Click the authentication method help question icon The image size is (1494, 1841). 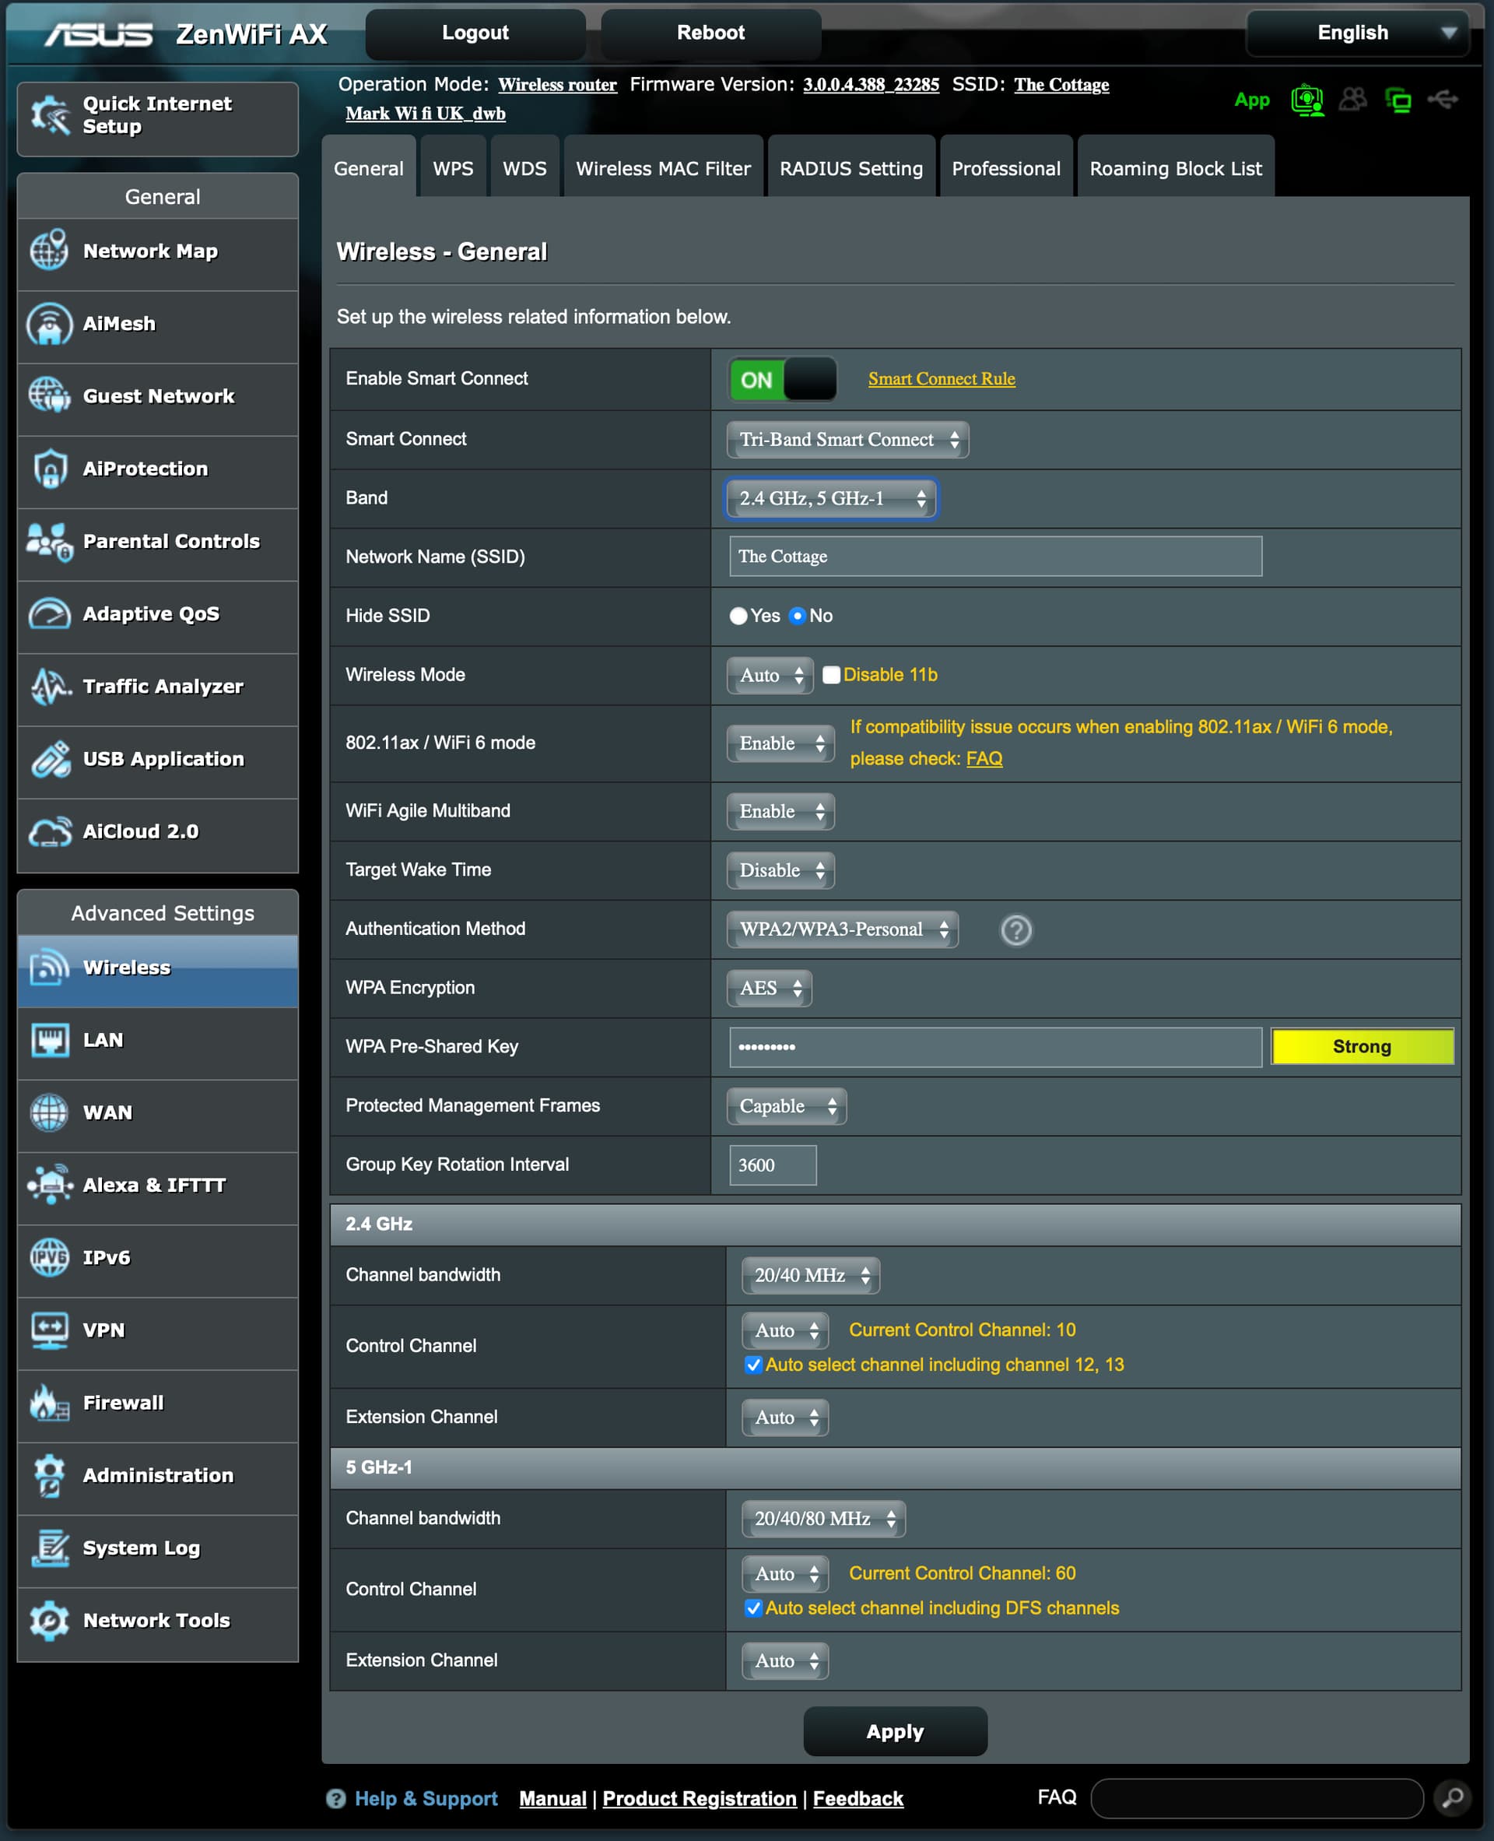(1015, 930)
